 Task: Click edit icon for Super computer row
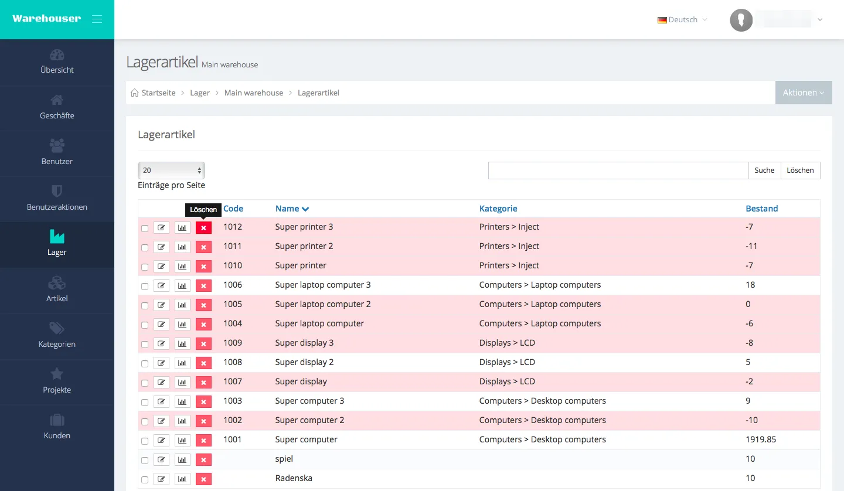pyautogui.click(x=161, y=441)
